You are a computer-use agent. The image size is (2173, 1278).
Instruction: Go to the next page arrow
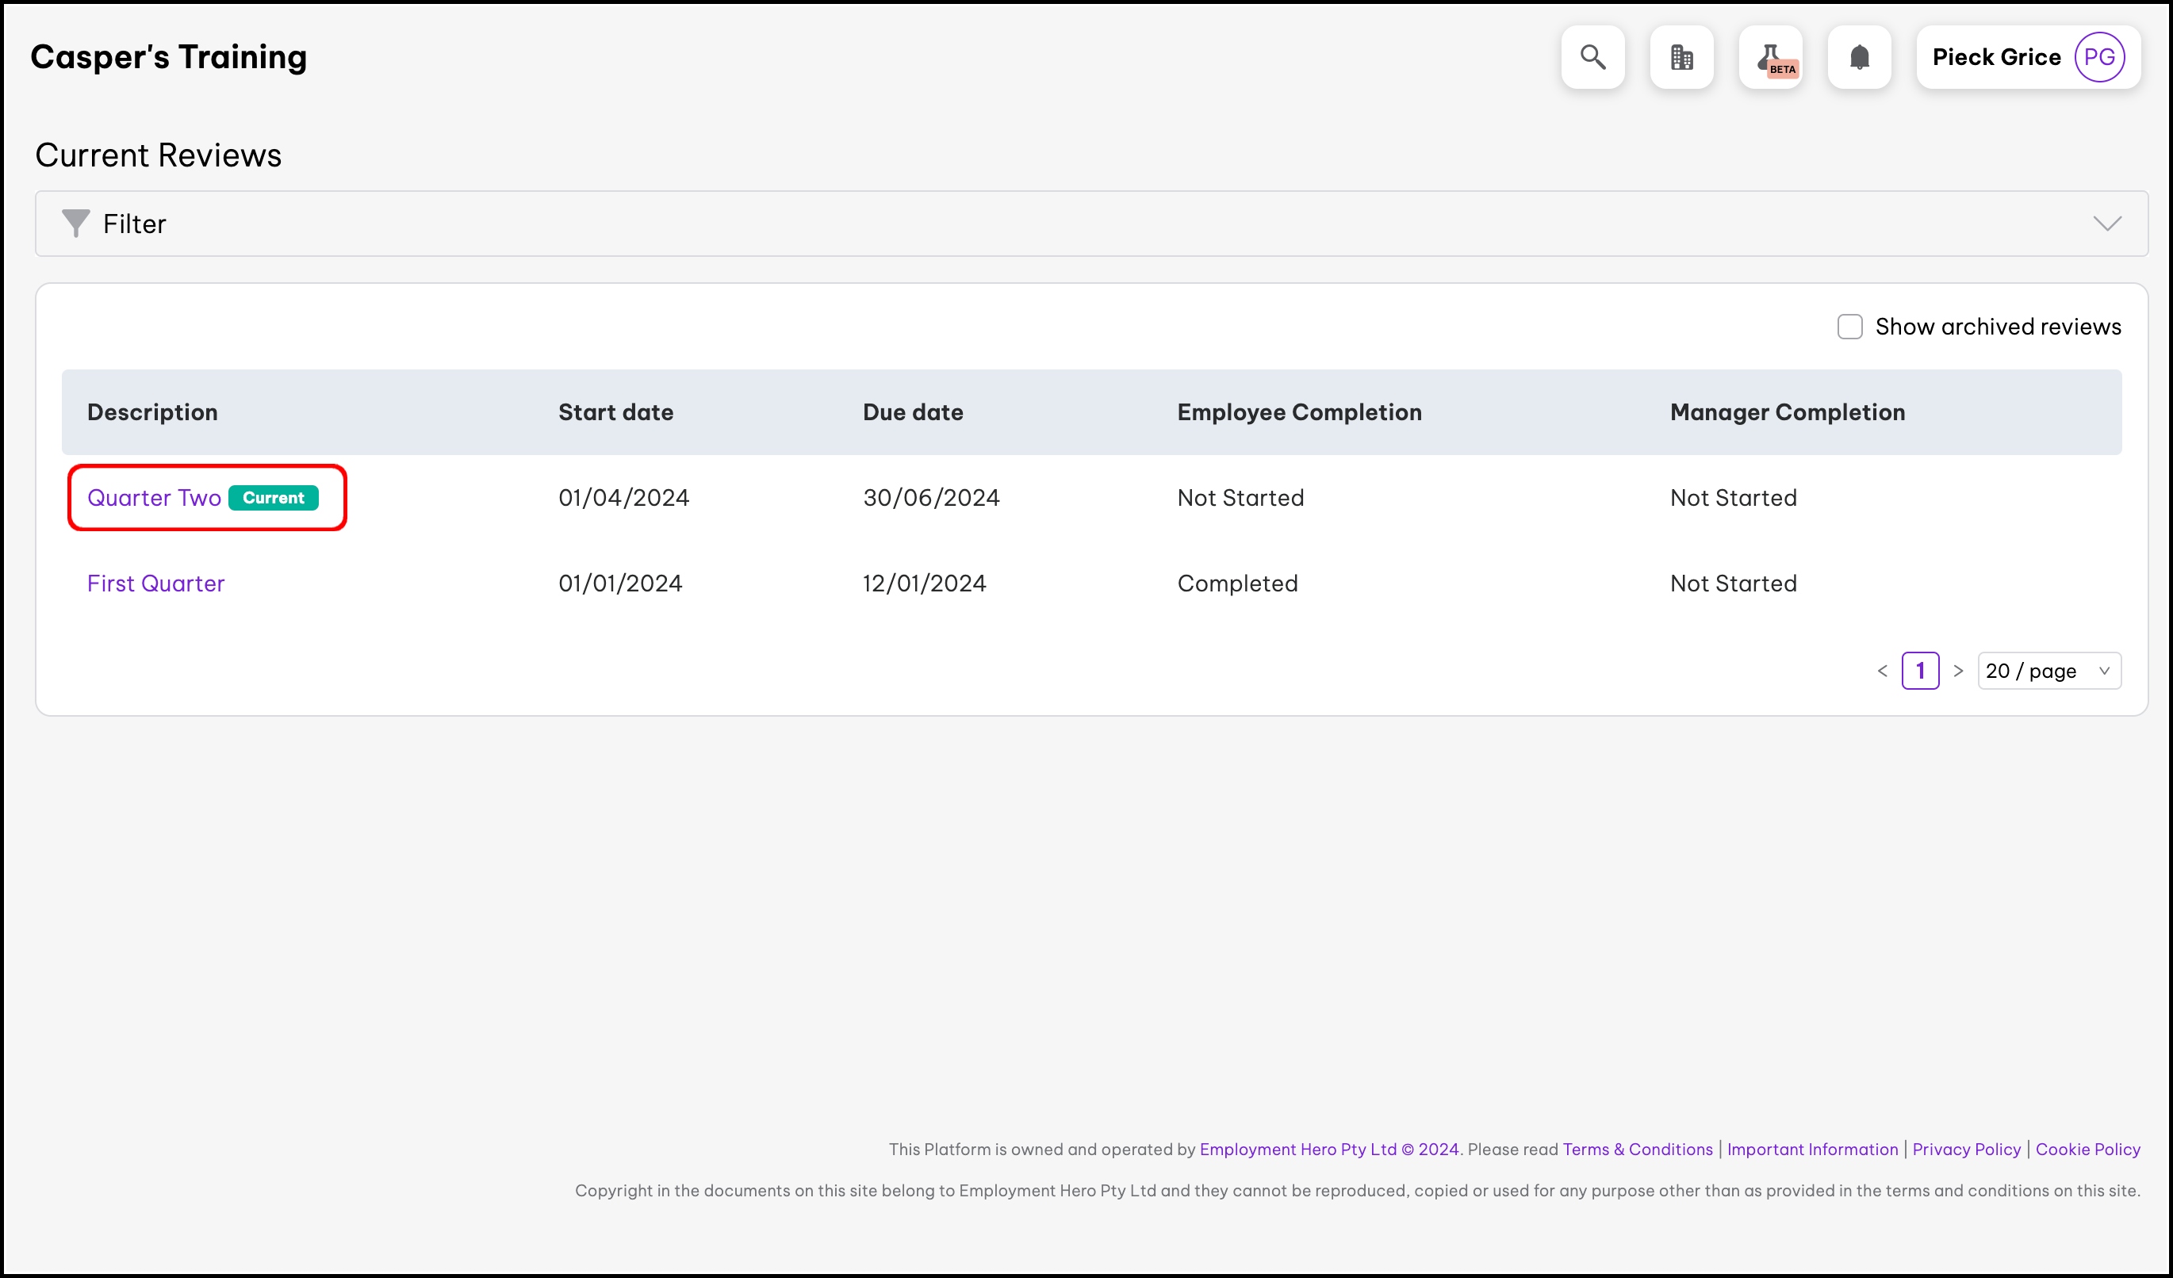click(1957, 671)
